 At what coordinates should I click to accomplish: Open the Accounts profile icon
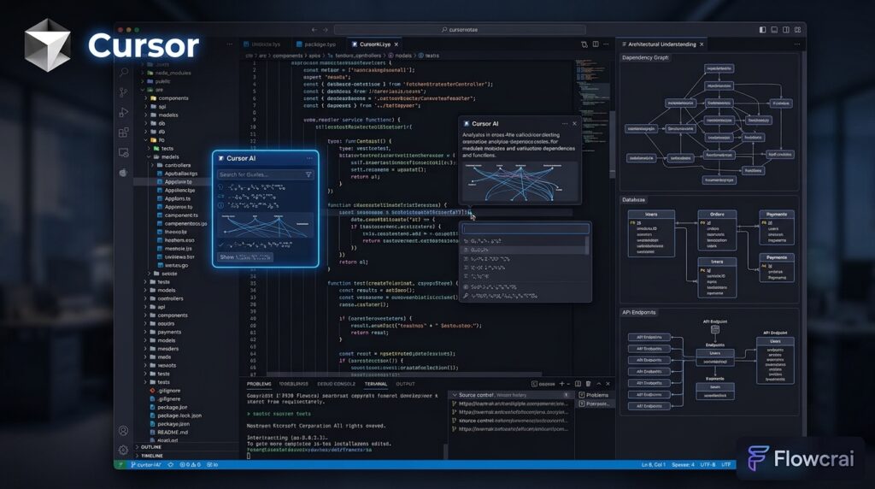[x=123, y=430]
